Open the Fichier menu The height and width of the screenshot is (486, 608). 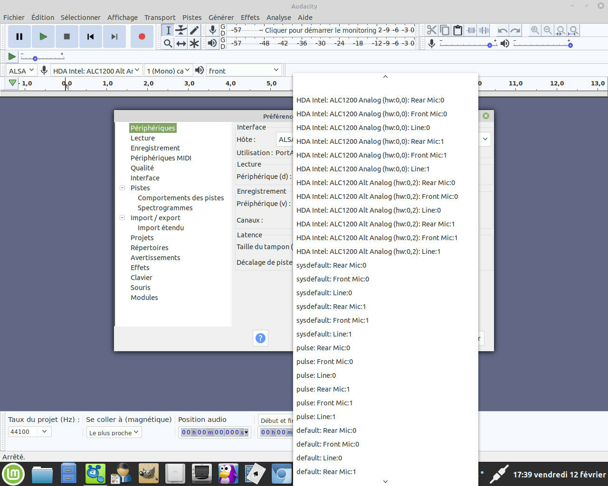14,18
